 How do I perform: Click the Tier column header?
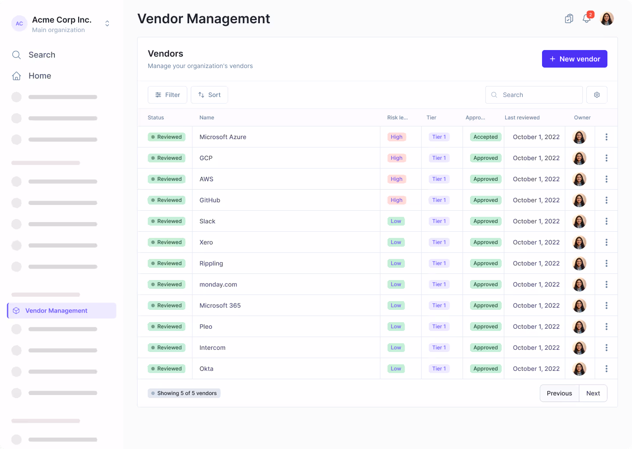pyautogui.click(x=431, y=118)
